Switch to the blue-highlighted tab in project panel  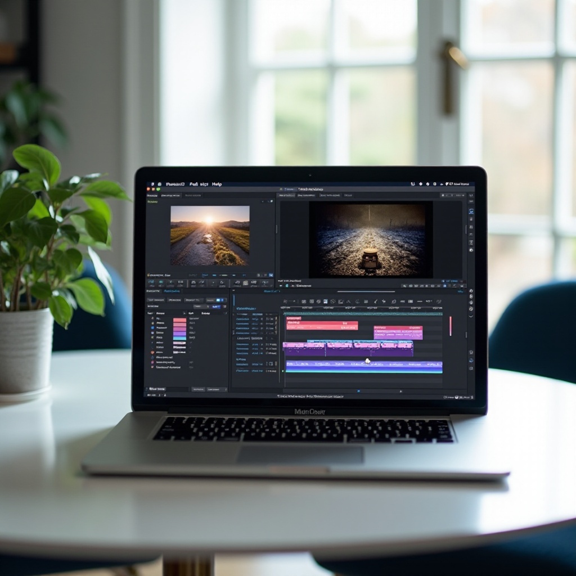(x=172, y=291)
